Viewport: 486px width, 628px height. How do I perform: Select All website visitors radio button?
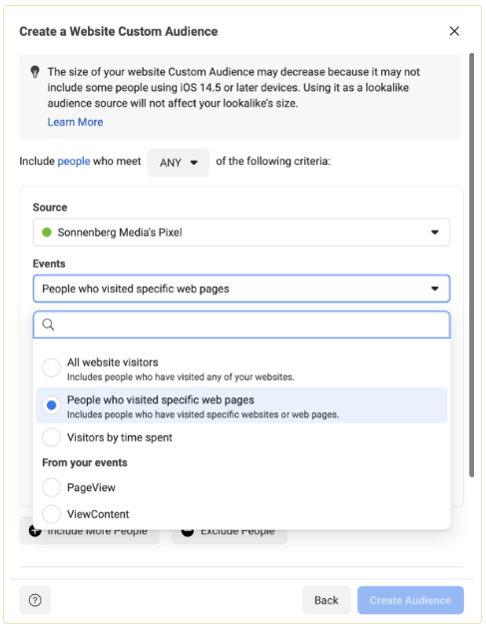pos(52,367)
